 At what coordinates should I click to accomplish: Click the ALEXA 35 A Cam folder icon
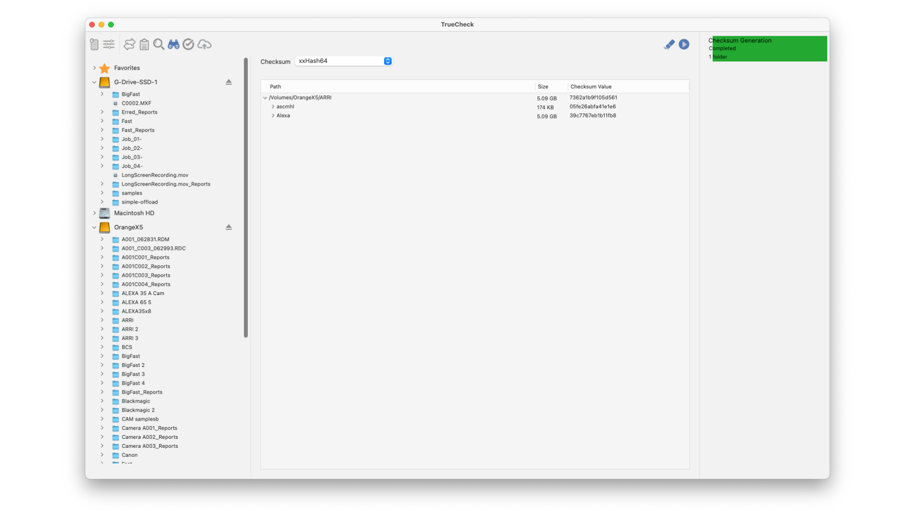[x=115, y=294]
